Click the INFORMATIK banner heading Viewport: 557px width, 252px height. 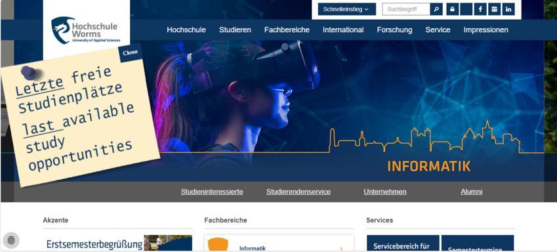429,166
